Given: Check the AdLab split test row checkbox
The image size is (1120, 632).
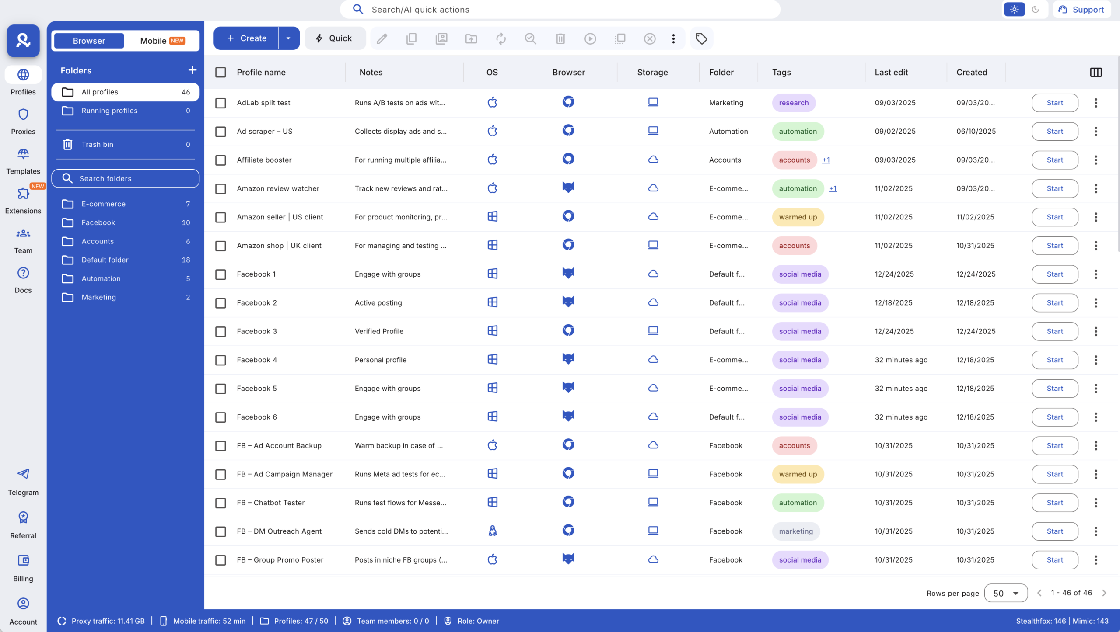Looking at the screenshot, I should 220,103.
